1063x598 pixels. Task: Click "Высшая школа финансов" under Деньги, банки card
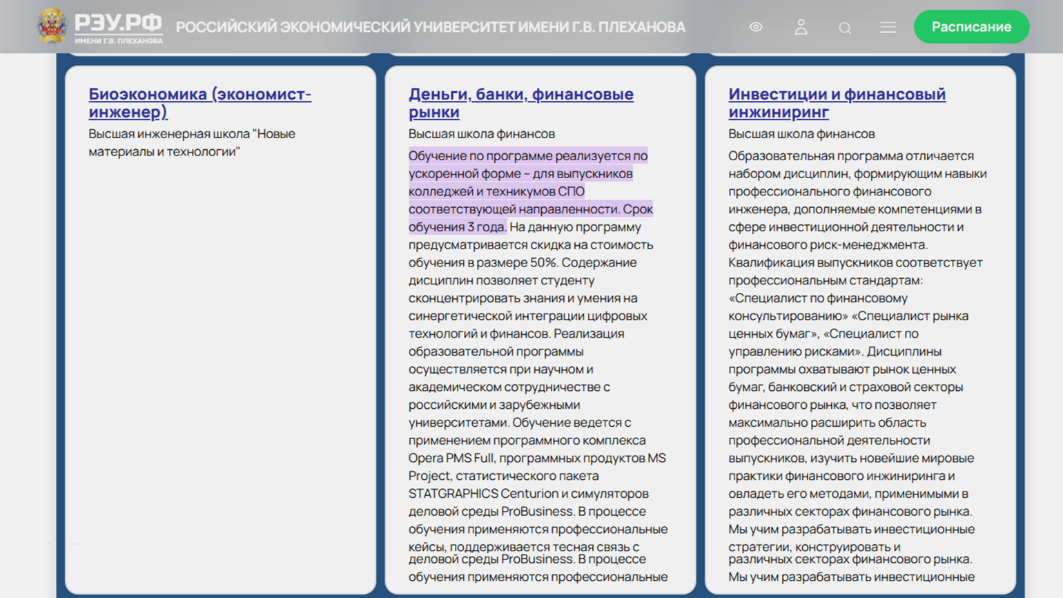click(481, 134)
